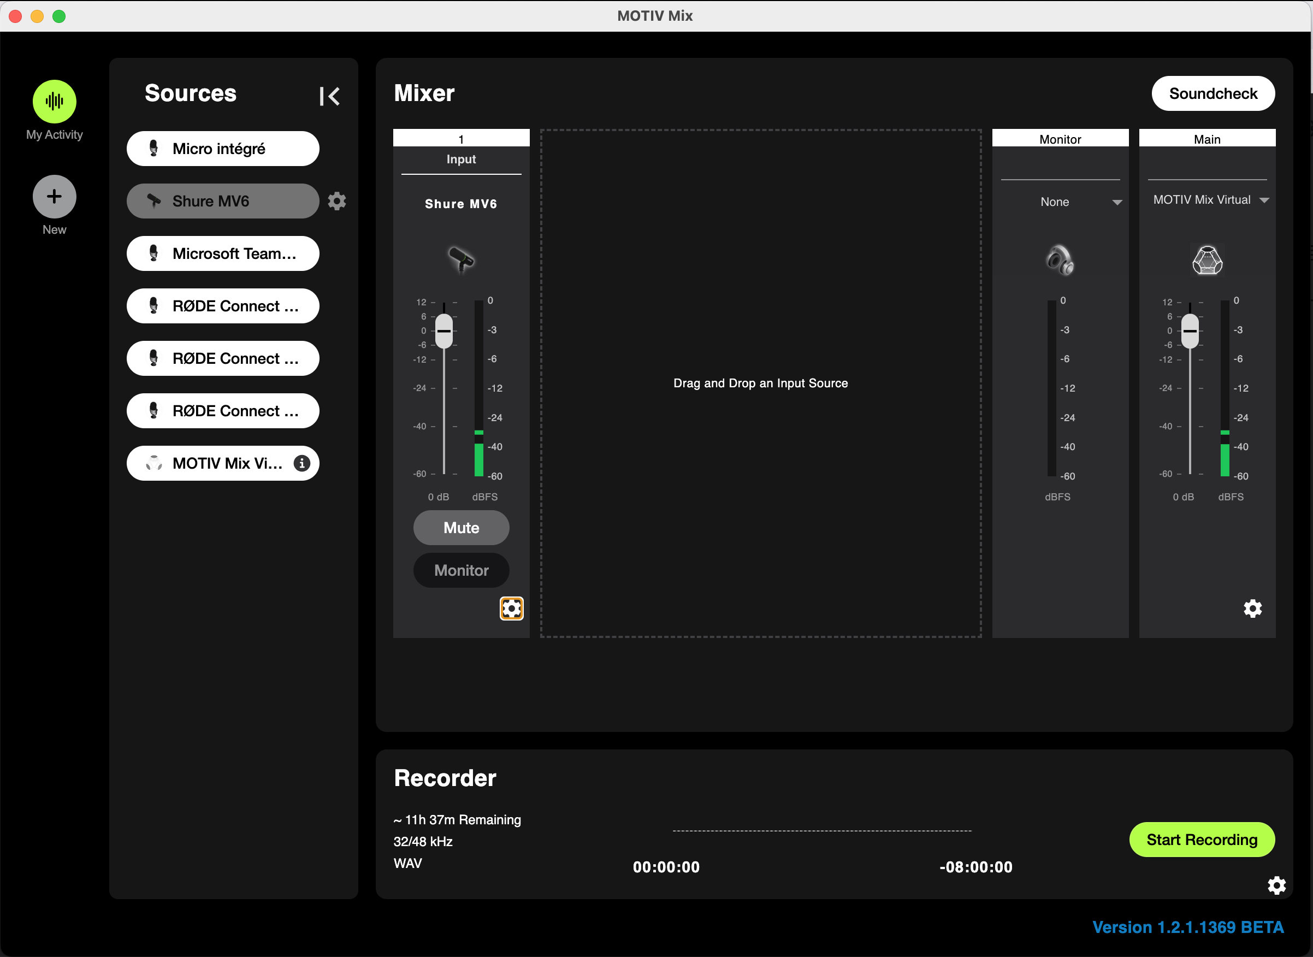
Task: Toggle Mute on channel 1
Action: [x=461, y=527]
